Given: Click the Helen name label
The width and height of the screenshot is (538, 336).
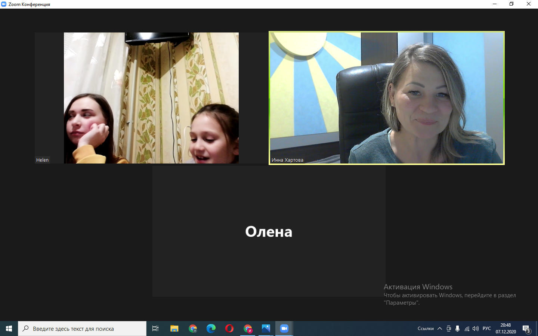Looking at the screenshot, I should pos(42,160).
